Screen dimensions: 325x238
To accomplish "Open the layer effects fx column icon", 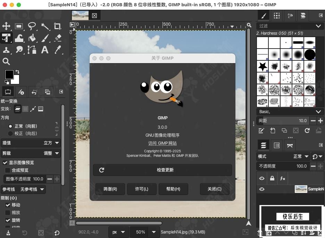I will tap(283, 178).
